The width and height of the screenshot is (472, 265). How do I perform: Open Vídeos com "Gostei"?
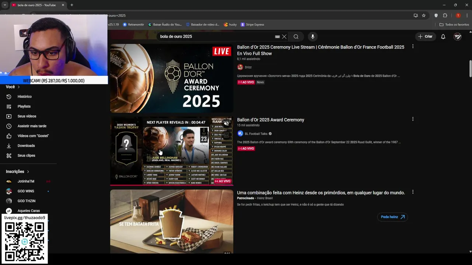pyautogui.click(x=33, y=136)
